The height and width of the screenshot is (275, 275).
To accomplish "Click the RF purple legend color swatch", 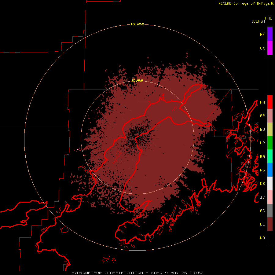I will pos(270,34).
